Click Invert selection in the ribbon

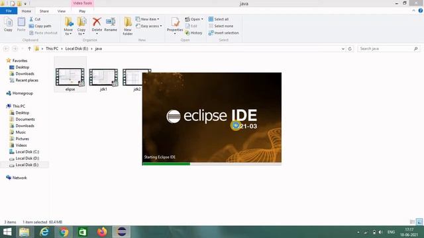pos(224,33)
